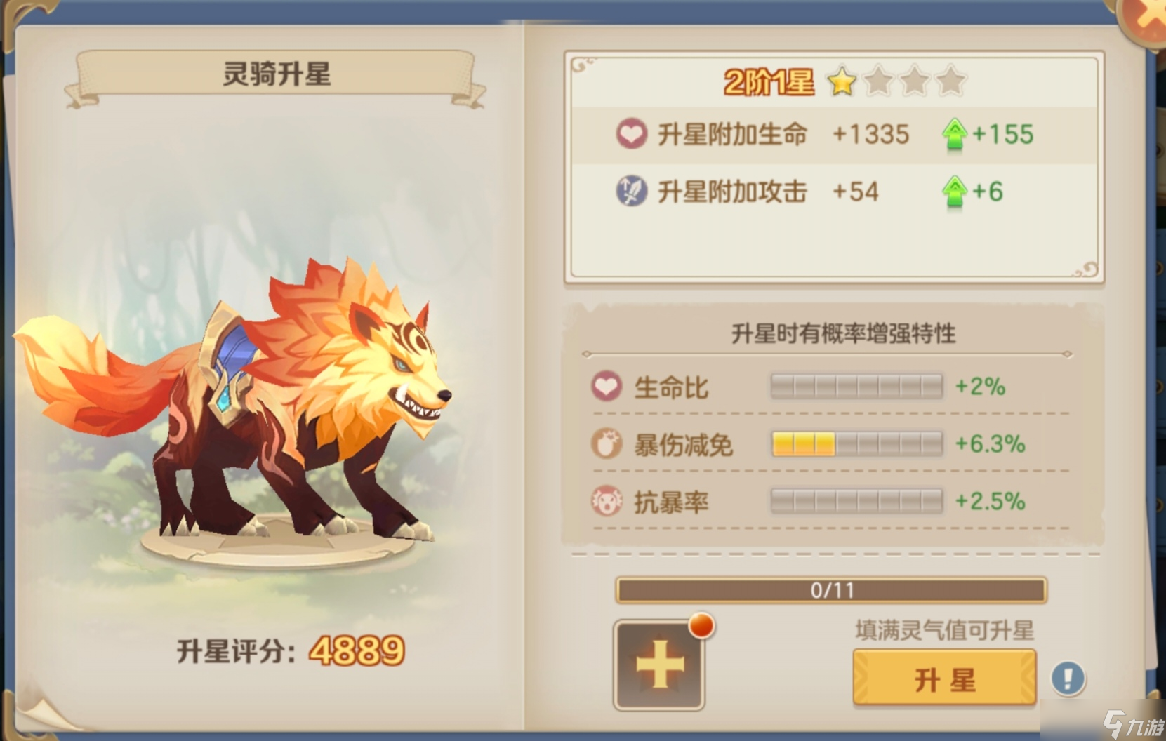Viewport: 1166px width, 741px height.
Task: Click the 抗暴率 empty progress bar
Action: tap(856, 501)
